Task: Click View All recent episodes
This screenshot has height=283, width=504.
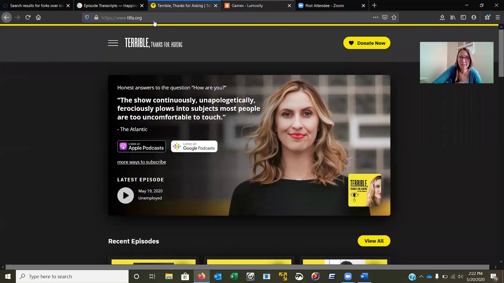Action: tap(374, 241)
